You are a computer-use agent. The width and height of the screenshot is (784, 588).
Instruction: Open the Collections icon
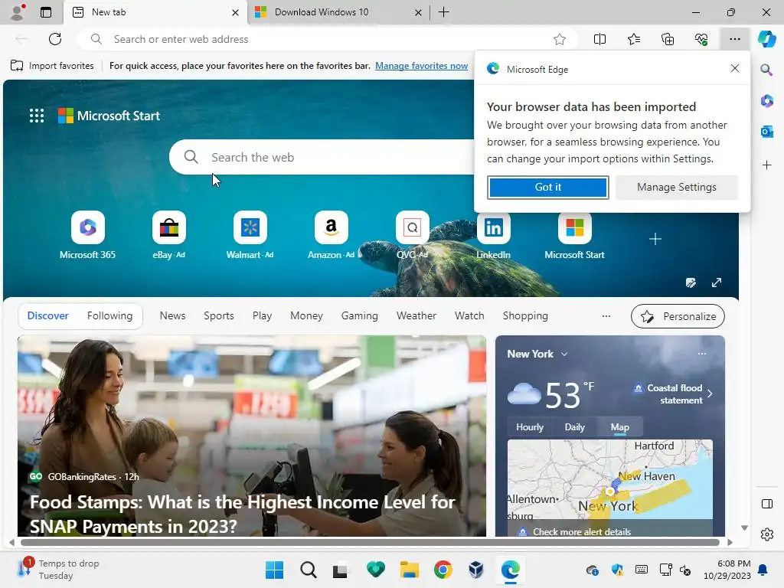pos(668,39)
